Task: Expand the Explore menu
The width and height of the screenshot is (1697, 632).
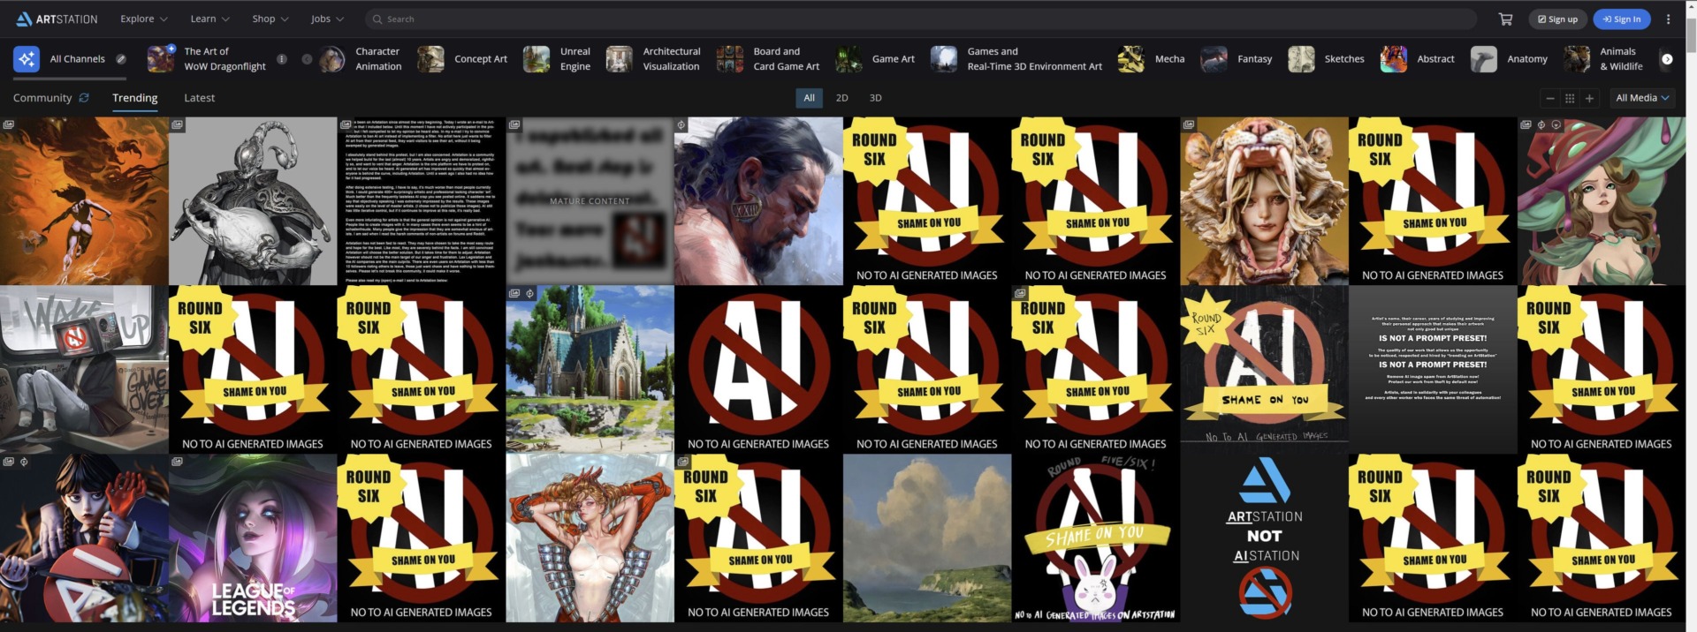Action: (x=143, y=19)
